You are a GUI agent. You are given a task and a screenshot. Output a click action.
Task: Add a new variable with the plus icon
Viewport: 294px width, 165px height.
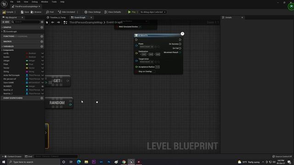[42, 46]
